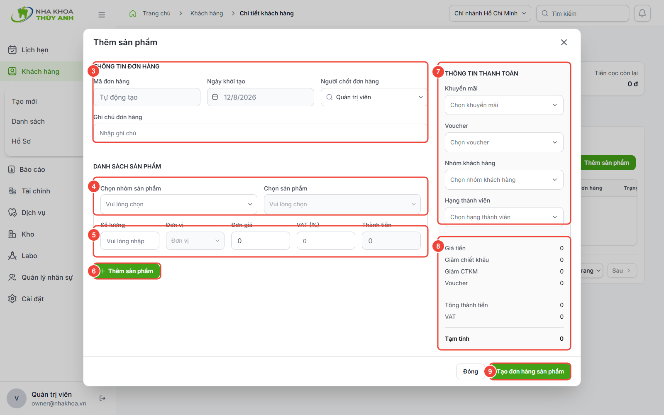The image size is (664, 415).
Task: Click the home icon in breadcrumb
Action: (133, 13)
